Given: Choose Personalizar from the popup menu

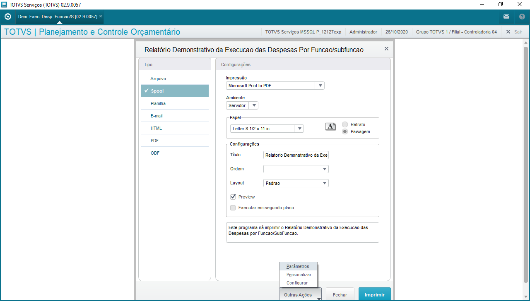Looking at the screenshot, I should tap(298, 275).
